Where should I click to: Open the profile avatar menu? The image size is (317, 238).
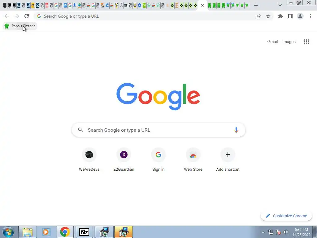point(300,16)
